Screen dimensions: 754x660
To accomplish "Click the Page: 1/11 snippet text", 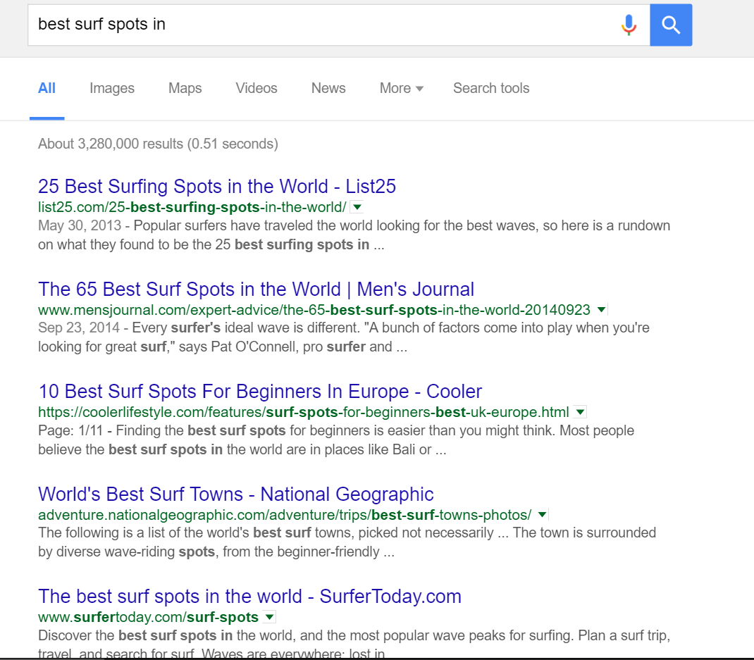I will [335, 440].
